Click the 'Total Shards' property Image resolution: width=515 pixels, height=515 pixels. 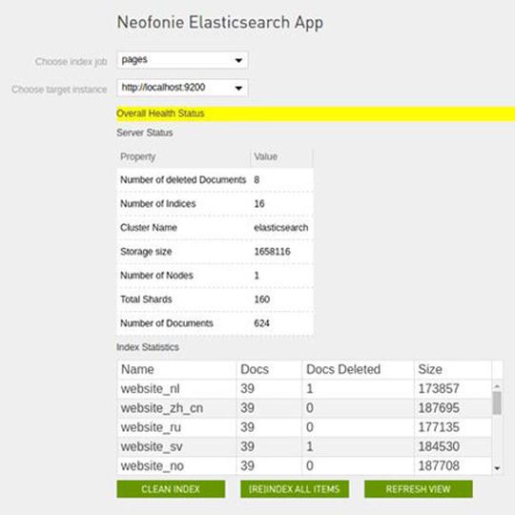pos(146,299)
